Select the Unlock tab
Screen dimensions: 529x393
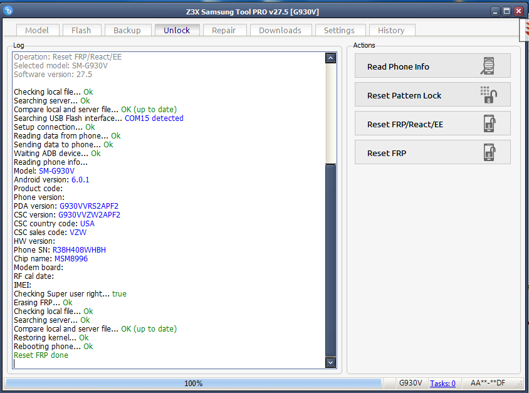[177, 30]
